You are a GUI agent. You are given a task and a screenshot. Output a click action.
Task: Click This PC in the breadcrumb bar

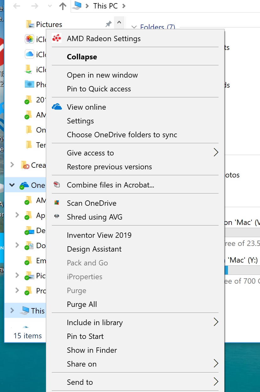(106, 6)
